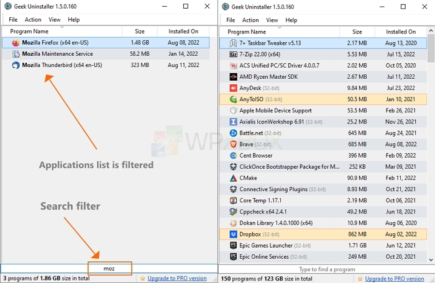Click the Epic Online Services icon
Screen dimensions: 435x283
point(233,257)
